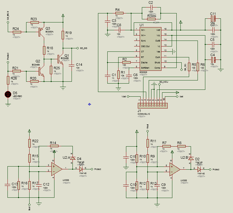Select capacitor C2 symbol
233x213 pixels.
tap(151, 7)
